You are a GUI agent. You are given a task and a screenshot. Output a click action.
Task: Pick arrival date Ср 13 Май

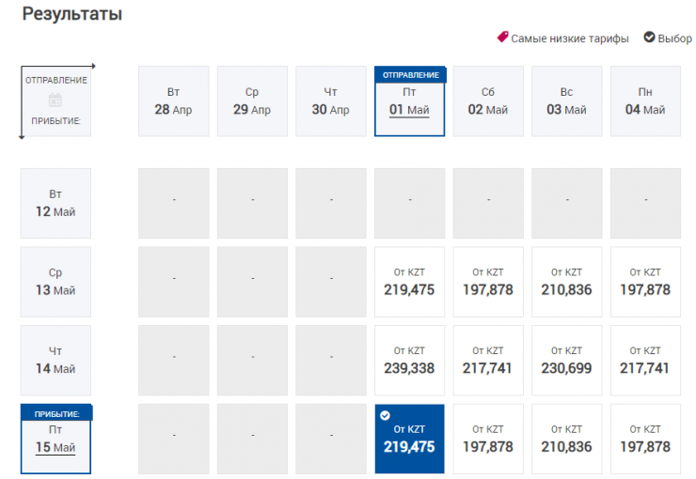[55, 282]
